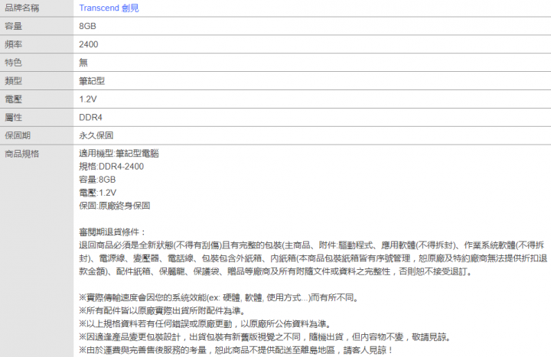Select the line 適用機型:筆記型電腦
The height and width of the screenshot is (357, 551).
tap(119, 154)
